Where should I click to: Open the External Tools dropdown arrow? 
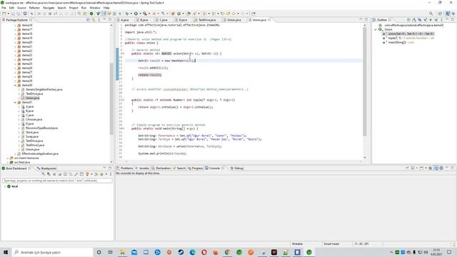pyautogui.click(x=149, y=14)
